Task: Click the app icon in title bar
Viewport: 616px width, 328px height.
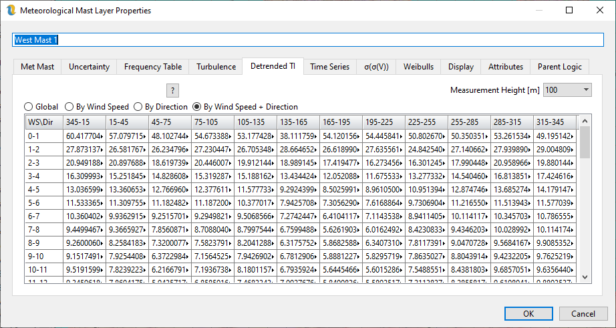Action: [11, 11]
